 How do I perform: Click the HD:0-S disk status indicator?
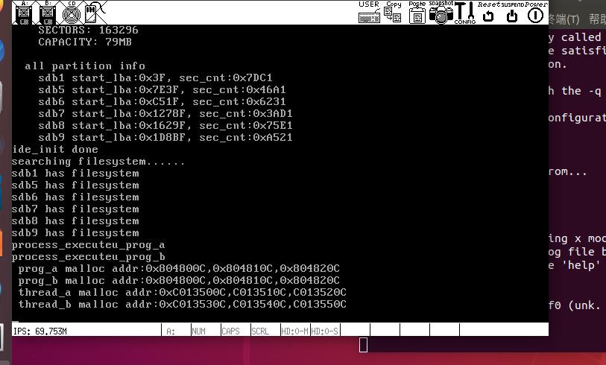tap(325, 331)
